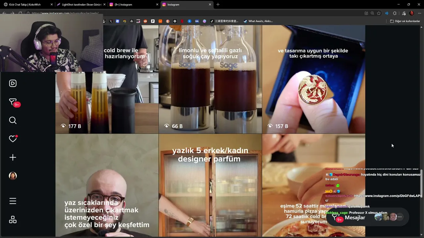Reload the Instagram page
The height and width of the screenshot is (238, 424).
20,13
